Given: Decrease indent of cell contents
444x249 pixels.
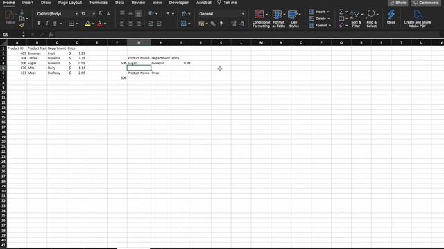Looking at the screenshot, I should click(151, 24).
